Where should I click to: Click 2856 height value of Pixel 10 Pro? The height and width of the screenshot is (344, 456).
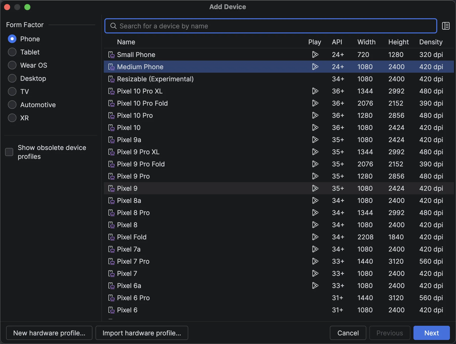click(x=396, y=116)
